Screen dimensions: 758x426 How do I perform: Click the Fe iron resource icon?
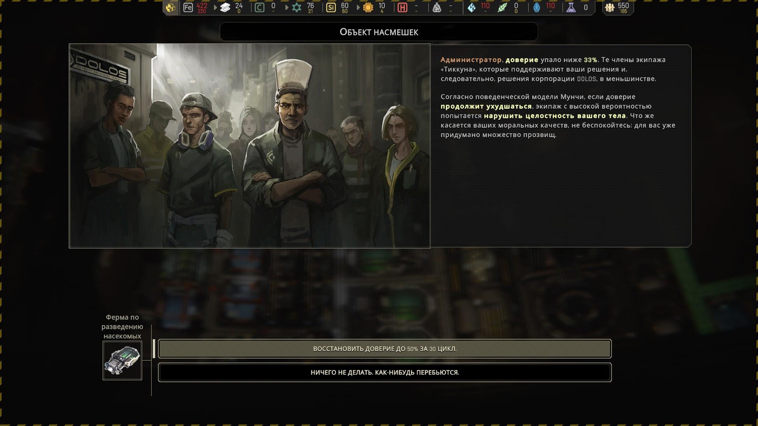pos(188,7)
